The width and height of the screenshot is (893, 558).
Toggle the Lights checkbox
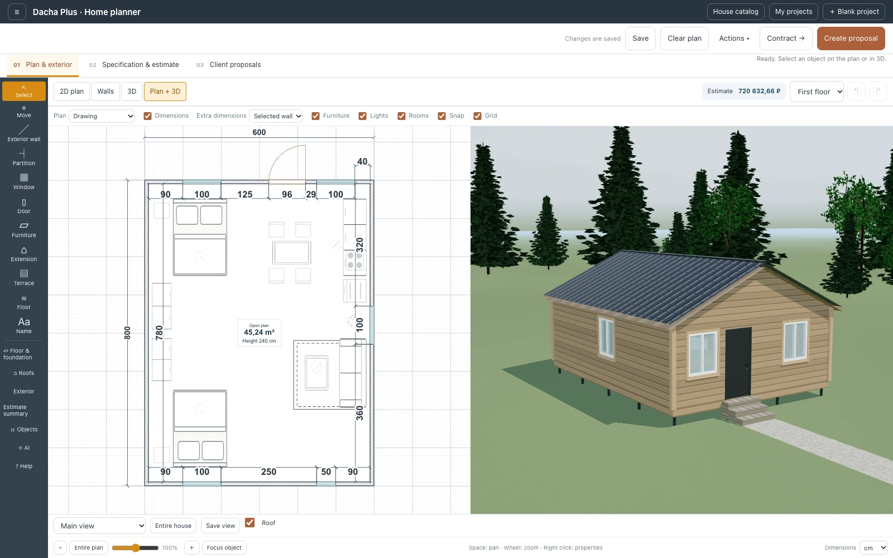click(x=363, y=116)
